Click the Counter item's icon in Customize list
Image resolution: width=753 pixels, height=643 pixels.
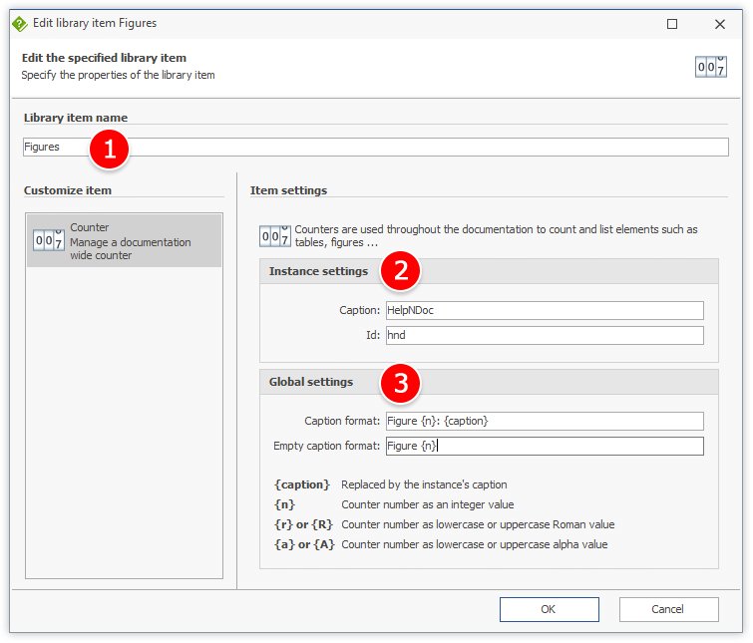[49, 240]
